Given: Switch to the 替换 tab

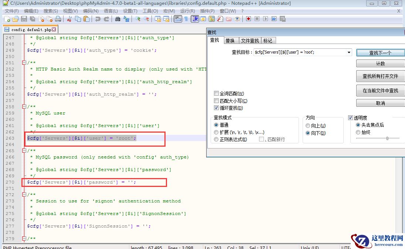Looking at the screenshot, I should pos(230,41).
